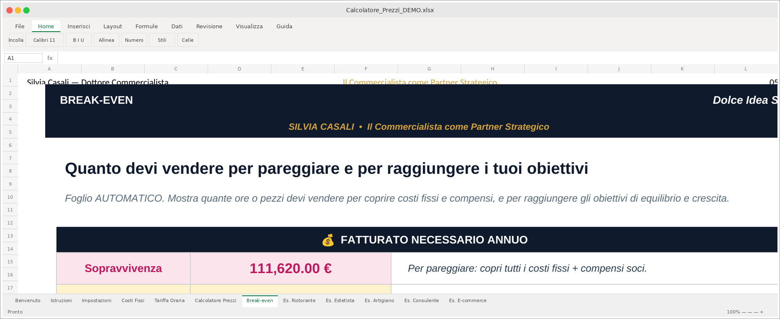Click the zoom in plus icon

point(762,312)
